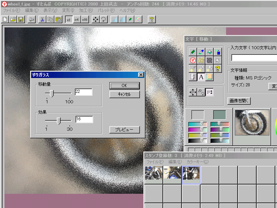Create a new image from the toolbar

(5, 19)
